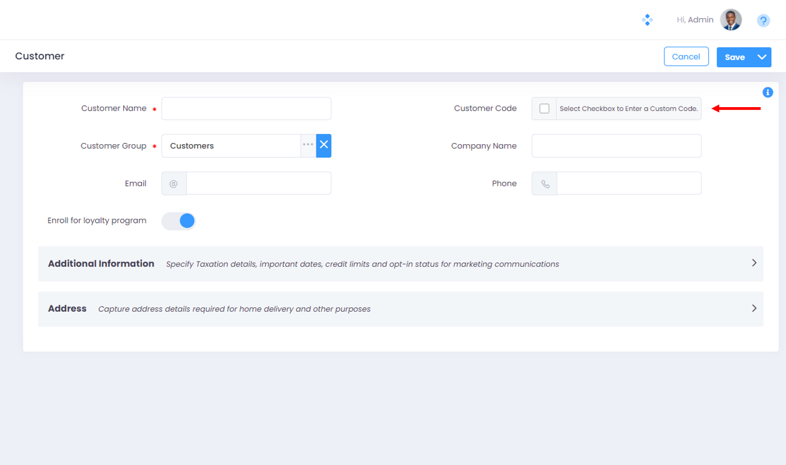Open Customer Group browse ellipsis icon
The width and height of the screenshot is (786, 465).
(307, 145)
